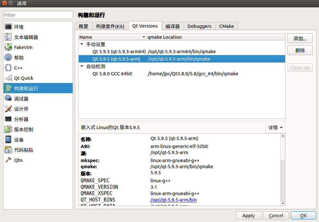319x222 pixels.
Task: Click the 嵌入式 Linux的Qt 版本5.9.5 summary text
Action: (x=110, y=127)
